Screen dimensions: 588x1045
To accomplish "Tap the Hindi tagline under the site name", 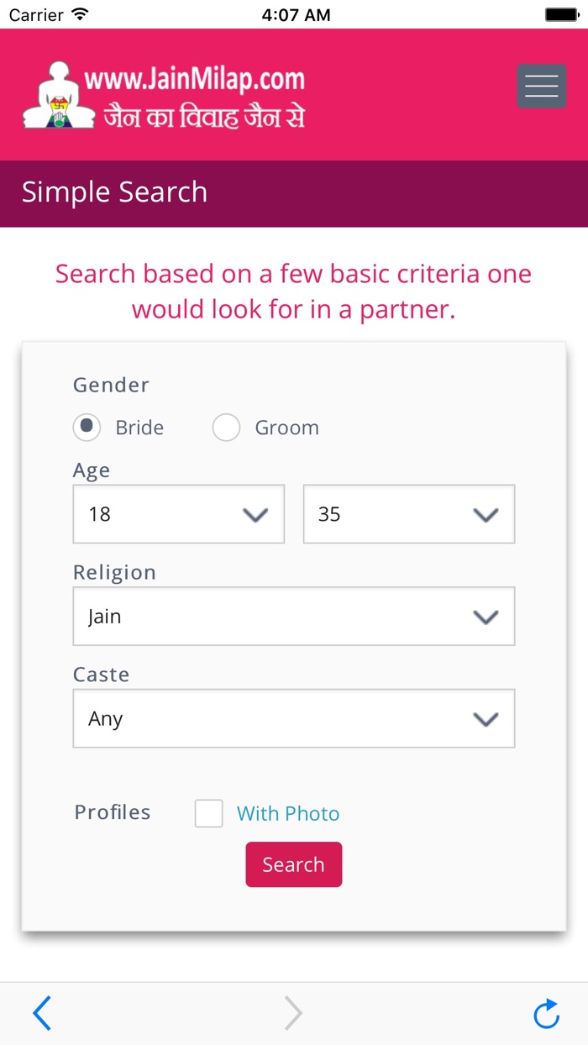I will [x=203, y=115].
